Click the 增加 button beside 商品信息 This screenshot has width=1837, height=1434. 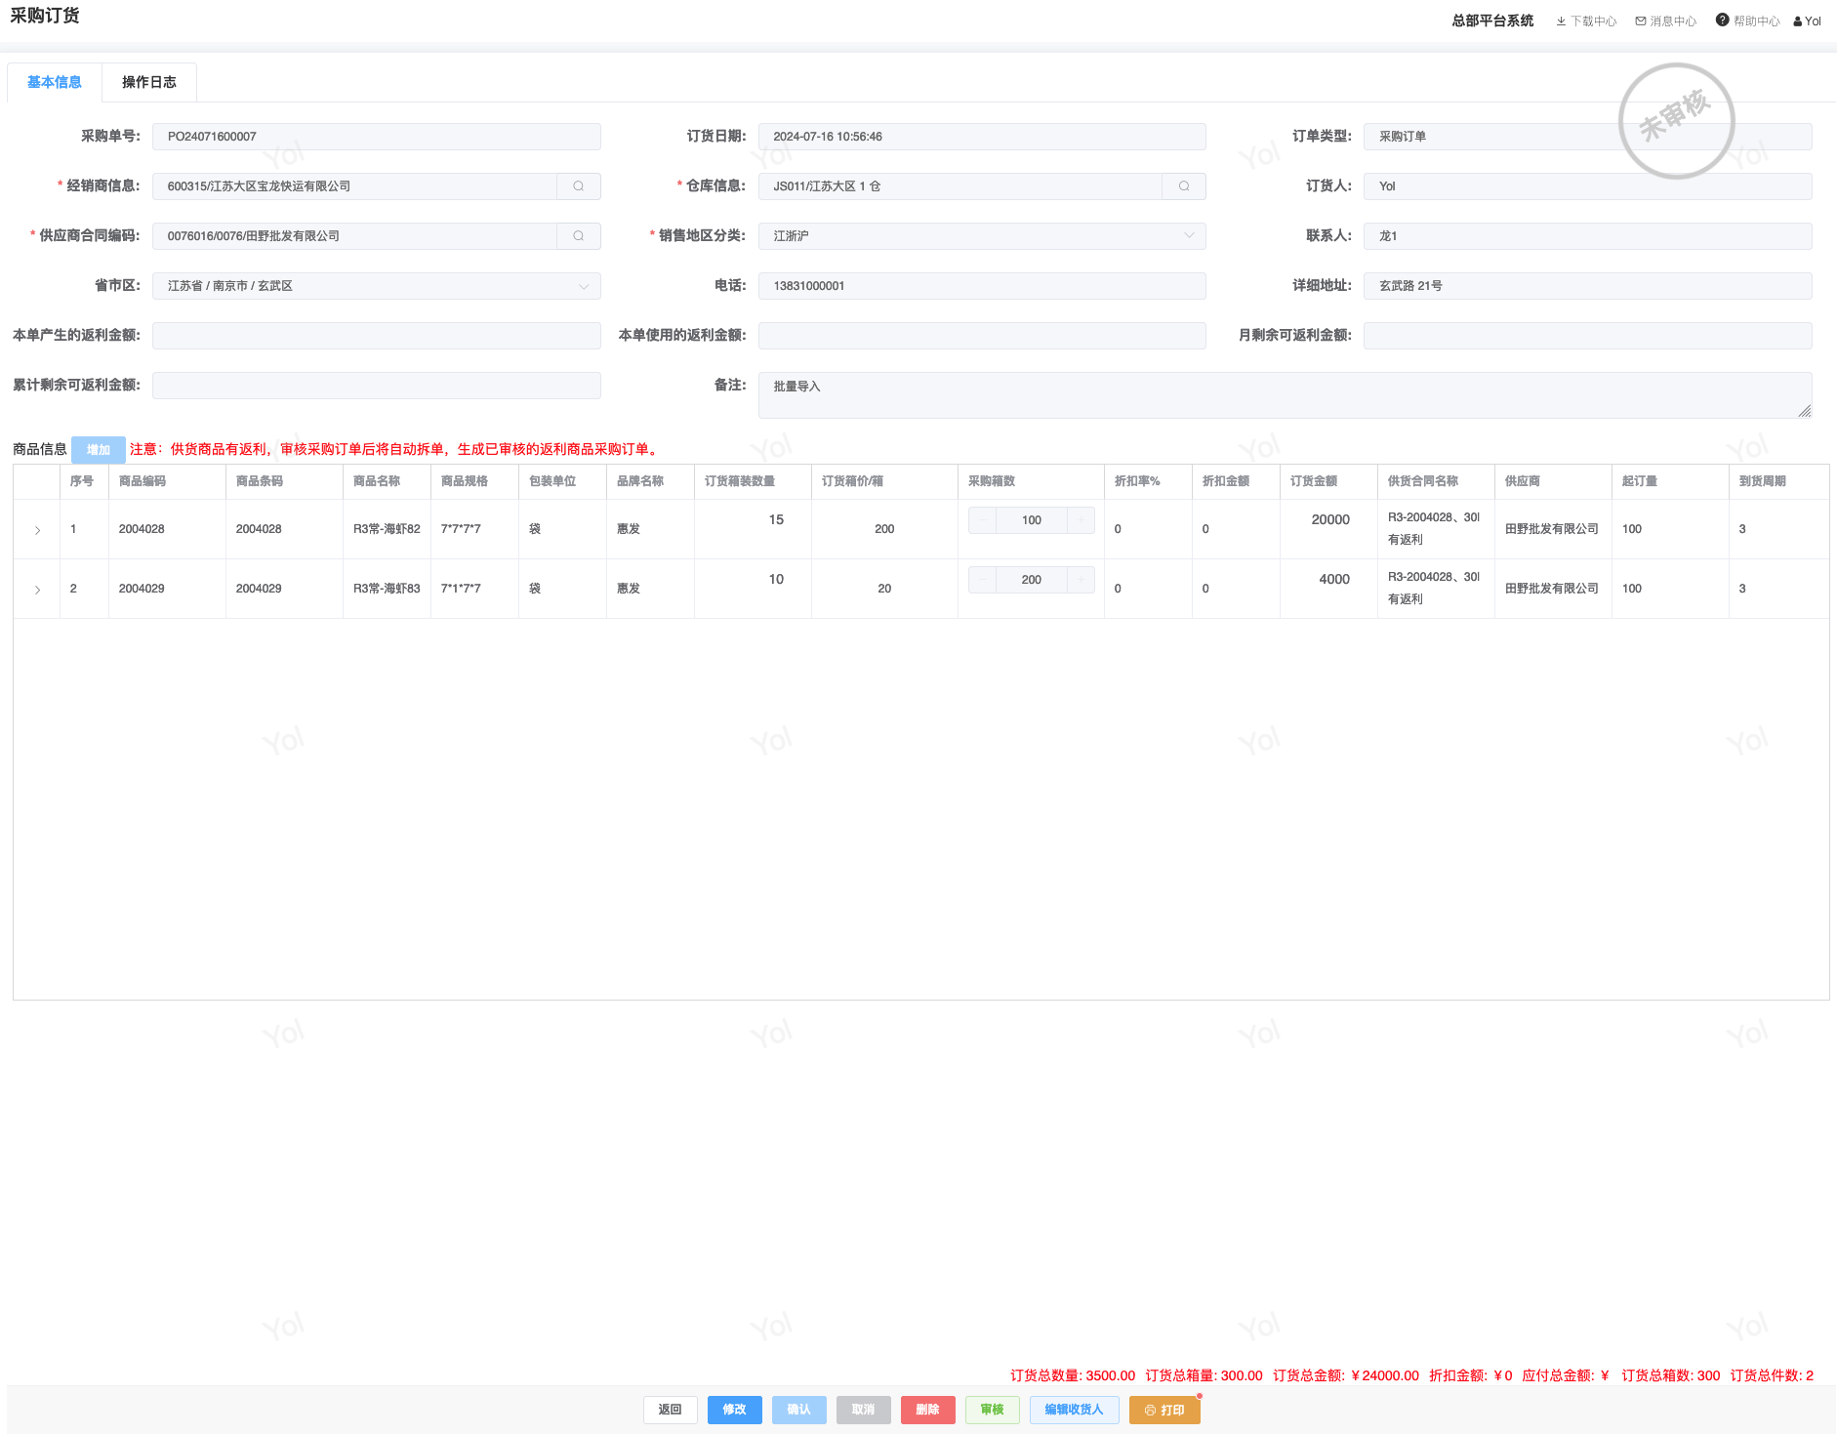(99, 450)
